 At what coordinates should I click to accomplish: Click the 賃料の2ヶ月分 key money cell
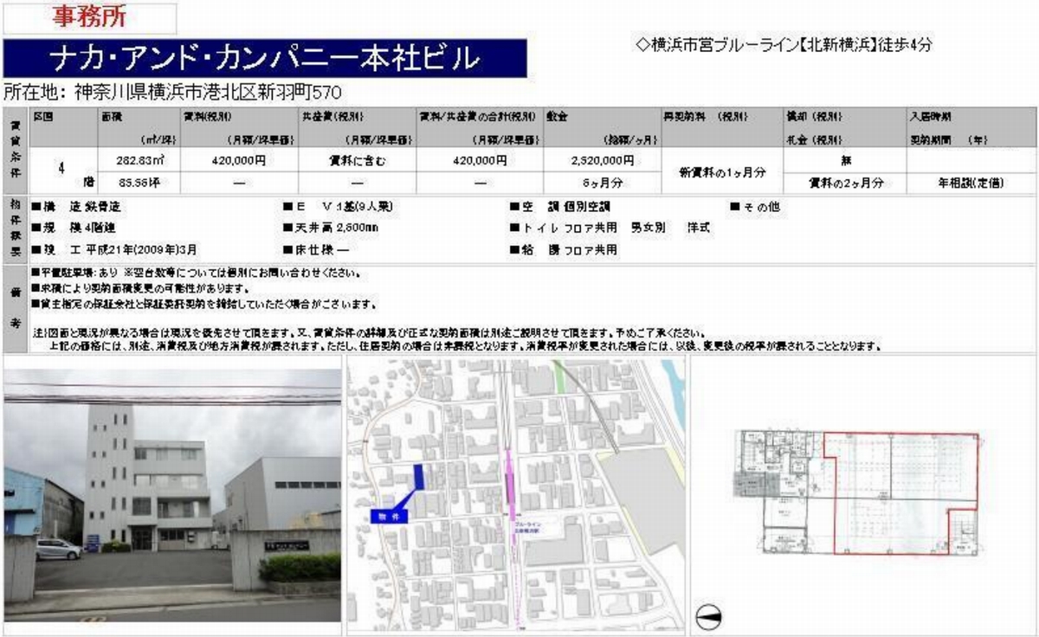click(x=845, y=183)
